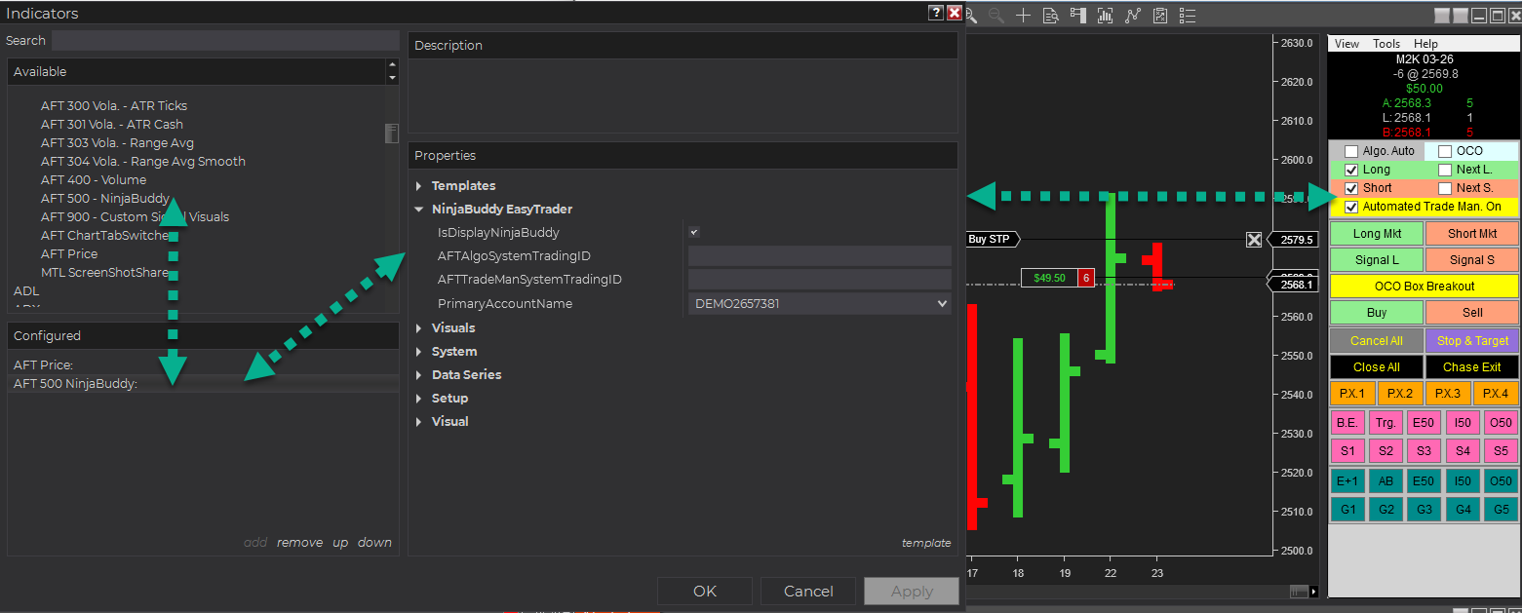Select the Drawing Tools icon
This screenshot has height=613, width=1522.
pyautogui.click(x=1132, y=15)
